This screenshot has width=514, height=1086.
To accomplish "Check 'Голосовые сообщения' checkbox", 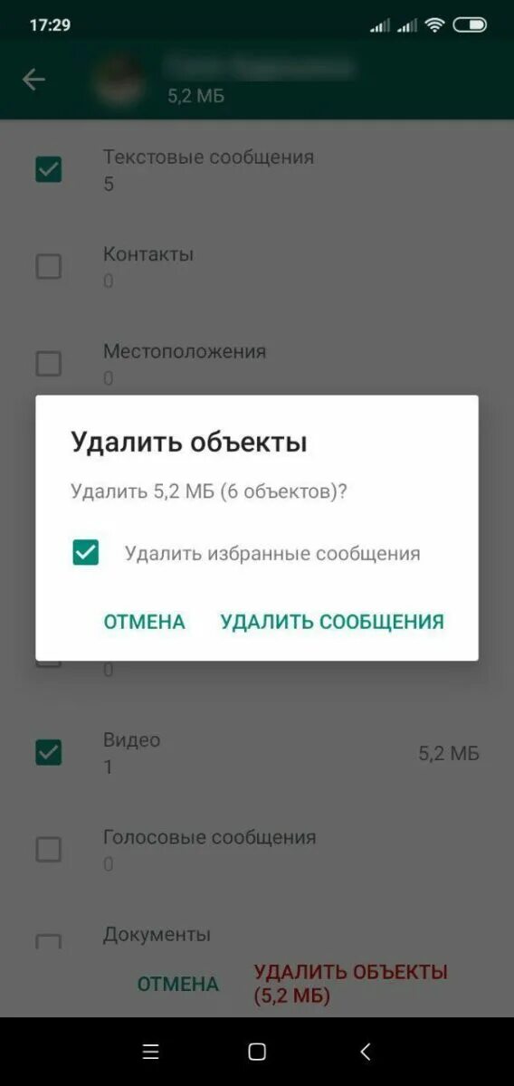I will 48,850.
